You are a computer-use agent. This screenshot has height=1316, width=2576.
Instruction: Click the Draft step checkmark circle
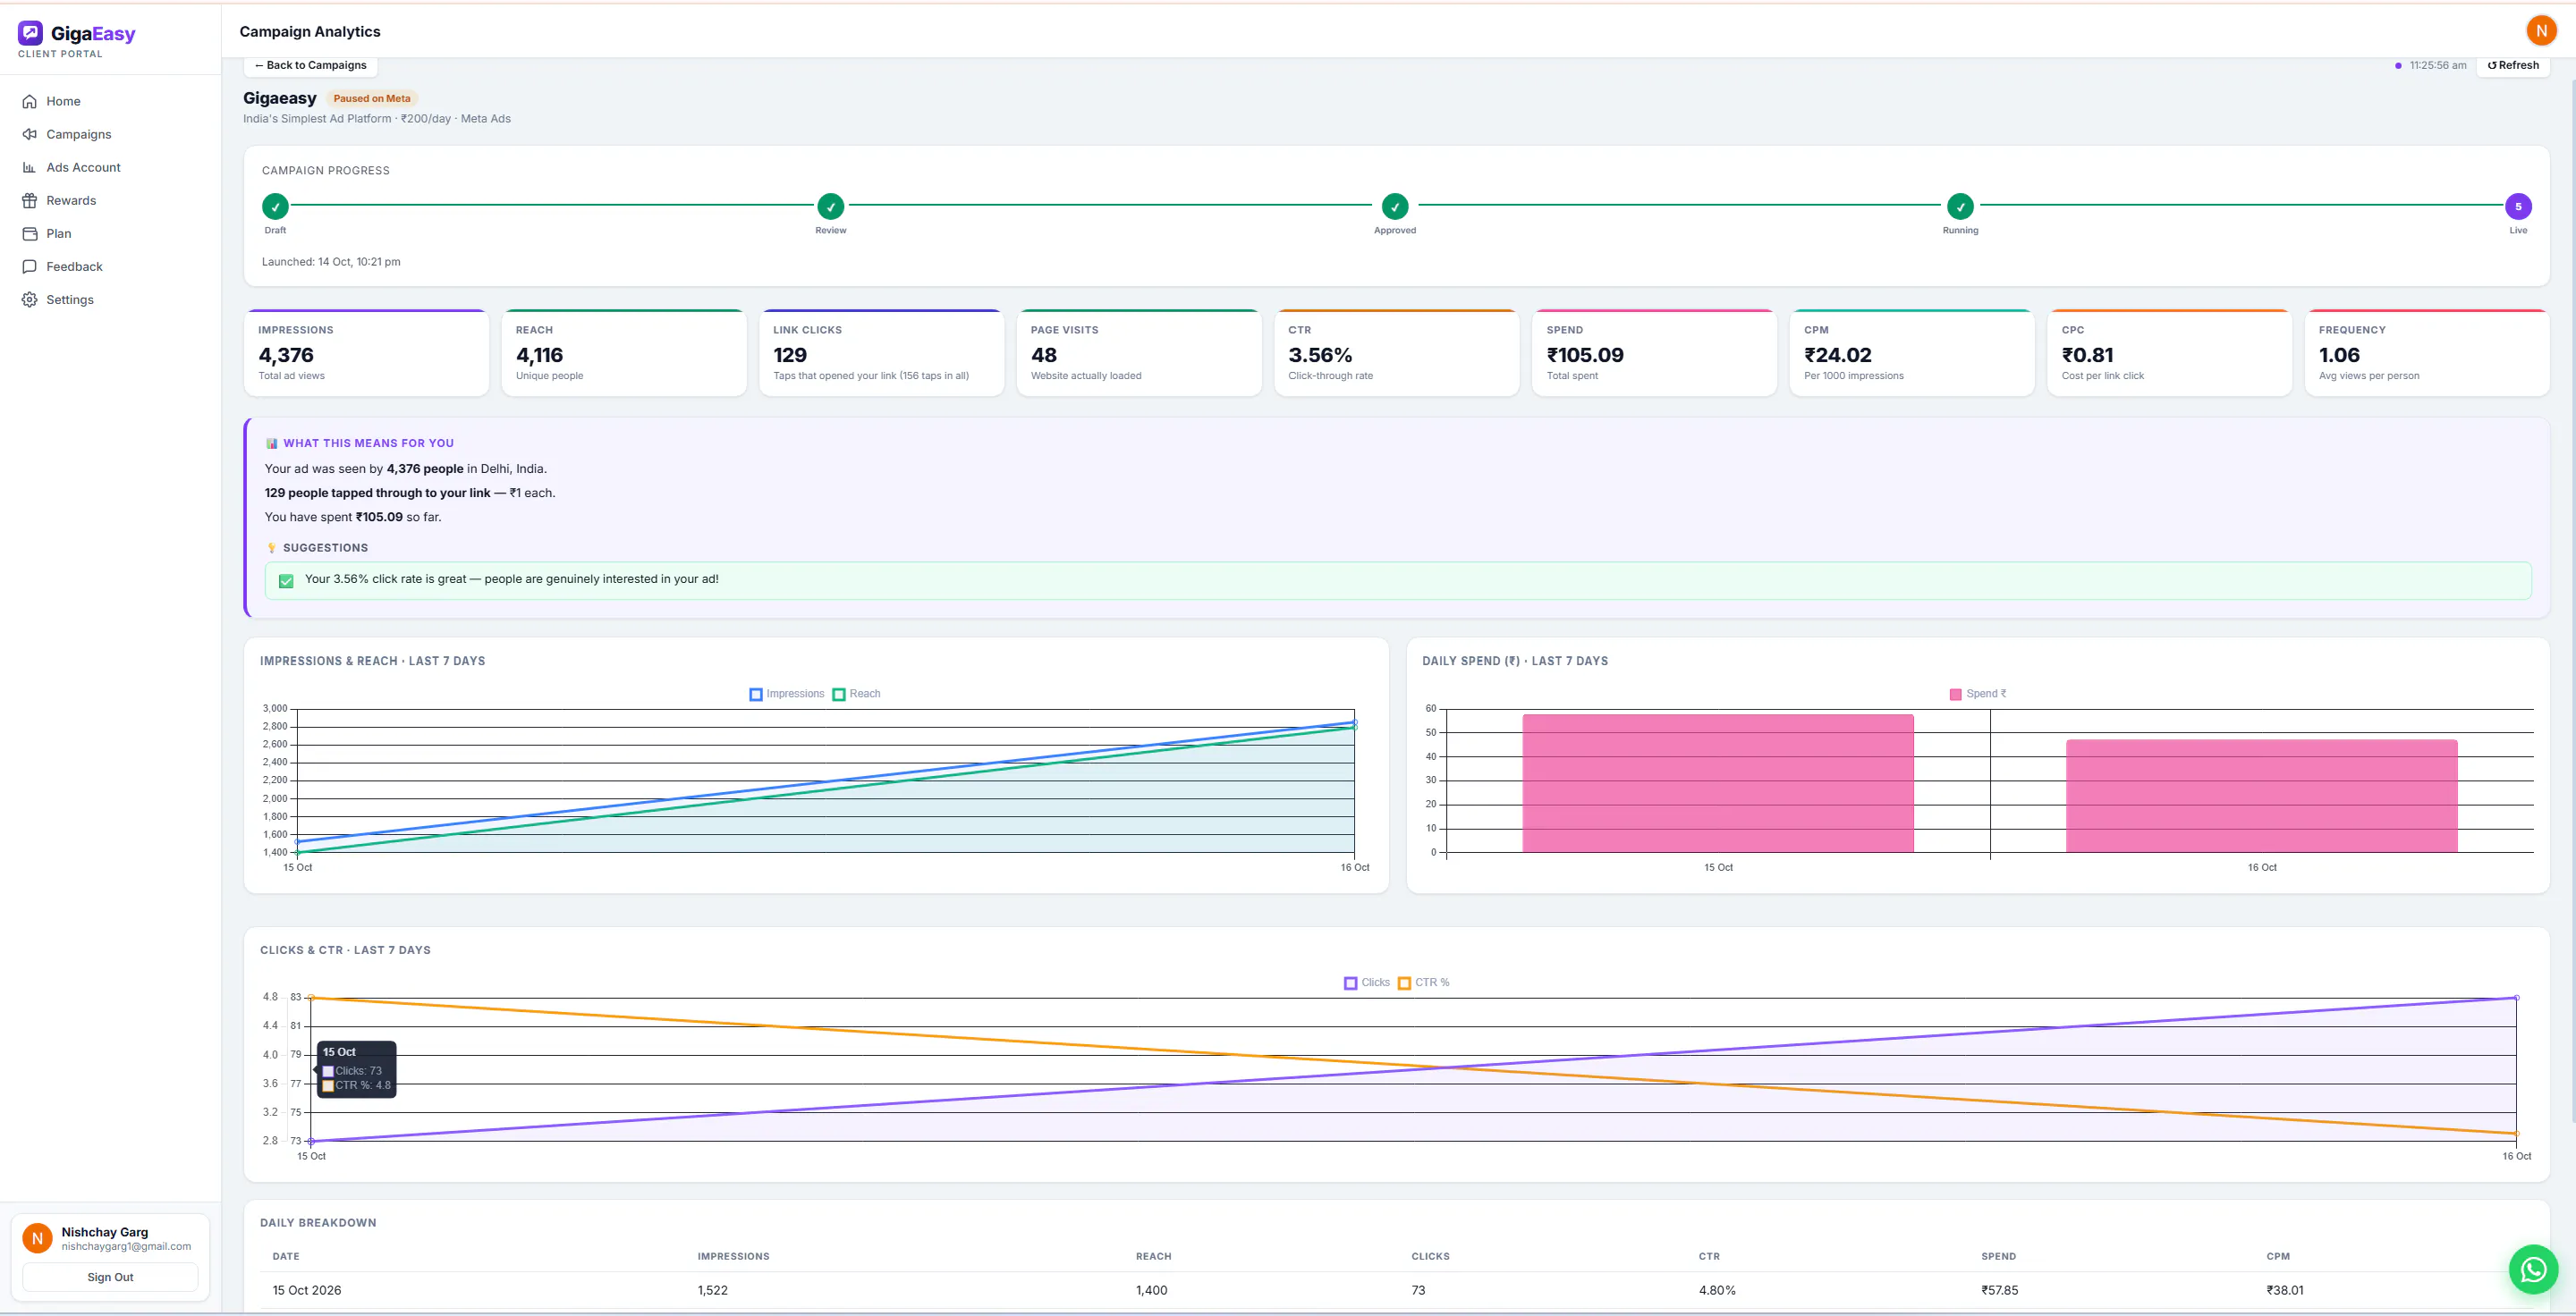[x=275, y=207]
